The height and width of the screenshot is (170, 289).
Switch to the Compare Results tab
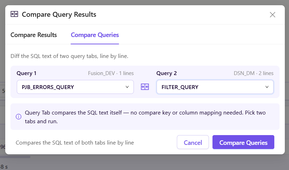point(34,35)
